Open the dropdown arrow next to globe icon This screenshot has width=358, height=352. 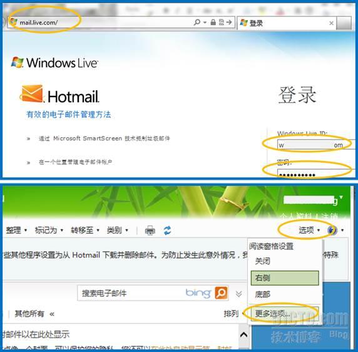(x=342, y=230)
